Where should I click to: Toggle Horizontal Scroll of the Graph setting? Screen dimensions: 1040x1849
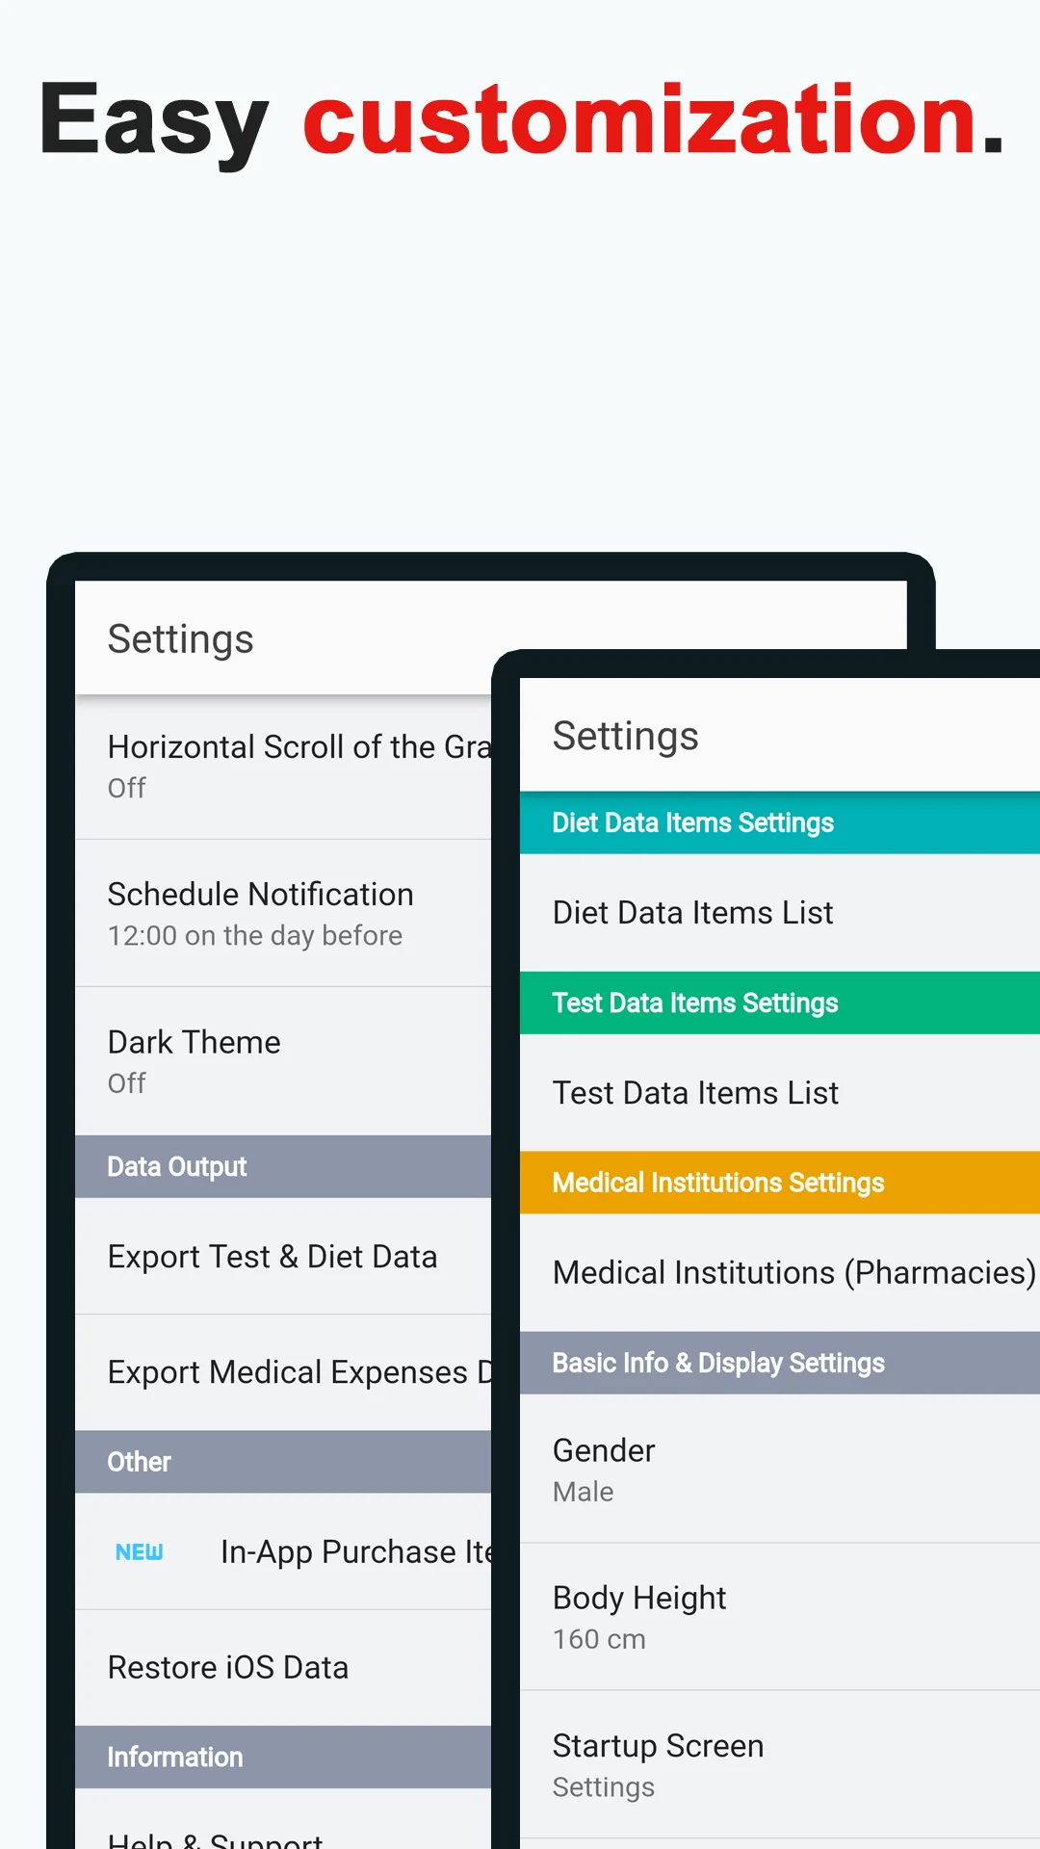point(283,767)
